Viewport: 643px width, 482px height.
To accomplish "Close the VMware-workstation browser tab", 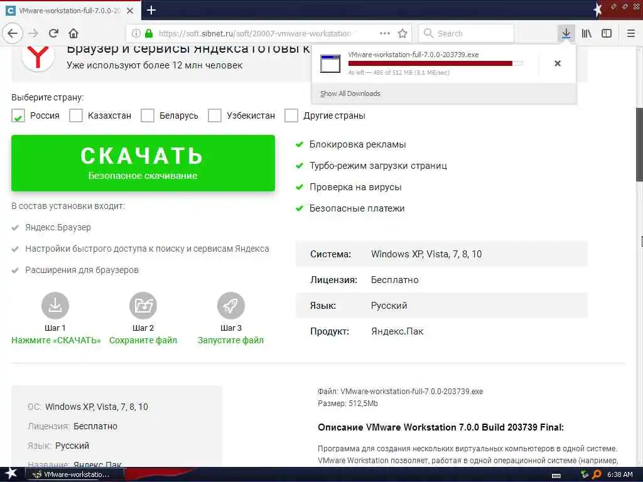I will point(130,11).
